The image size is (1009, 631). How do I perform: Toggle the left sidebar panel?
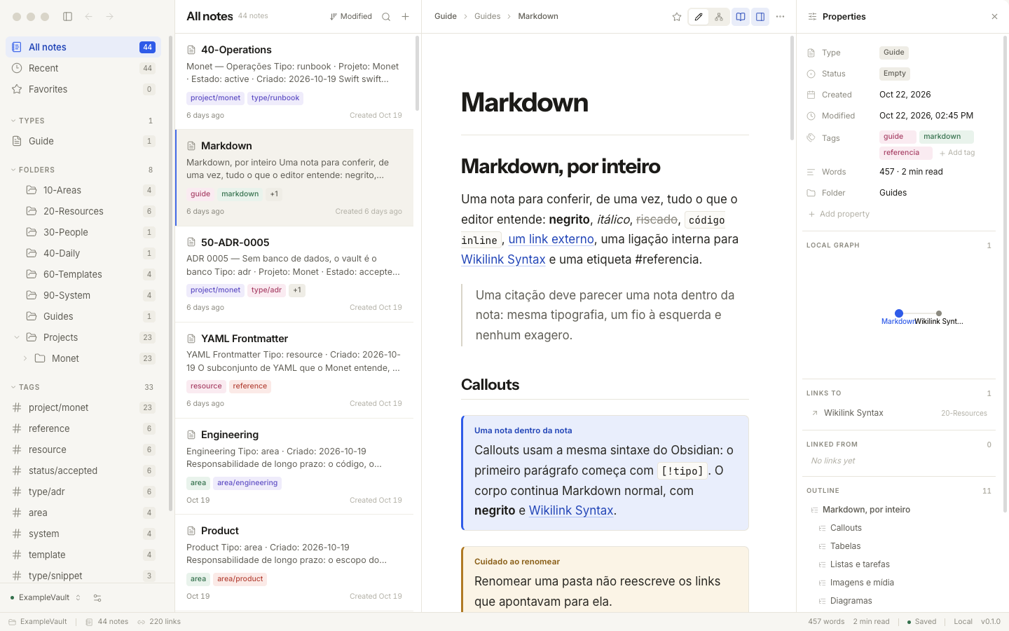coord(68,17)
